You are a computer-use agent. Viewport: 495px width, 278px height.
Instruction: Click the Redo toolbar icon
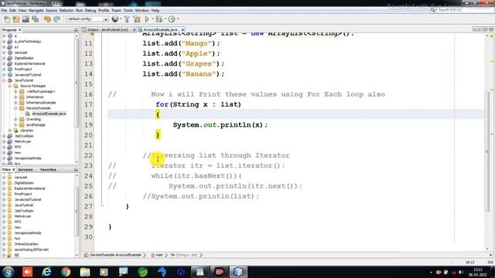pos(56,19)
